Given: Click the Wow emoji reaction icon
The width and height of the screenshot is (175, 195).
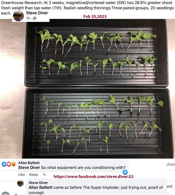Looking at the screenshot, I should (14, 164).
